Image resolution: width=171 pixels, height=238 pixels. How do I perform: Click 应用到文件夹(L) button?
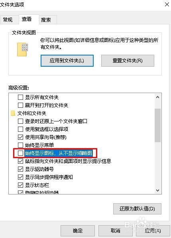67,61
